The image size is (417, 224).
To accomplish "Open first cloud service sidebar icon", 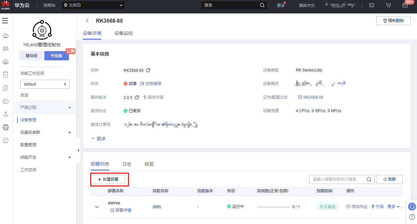I will point(5,35).
